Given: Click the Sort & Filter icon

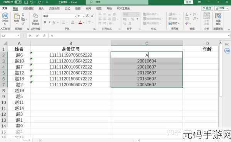Looking at the screenshot, I should [x=194, y=14].
